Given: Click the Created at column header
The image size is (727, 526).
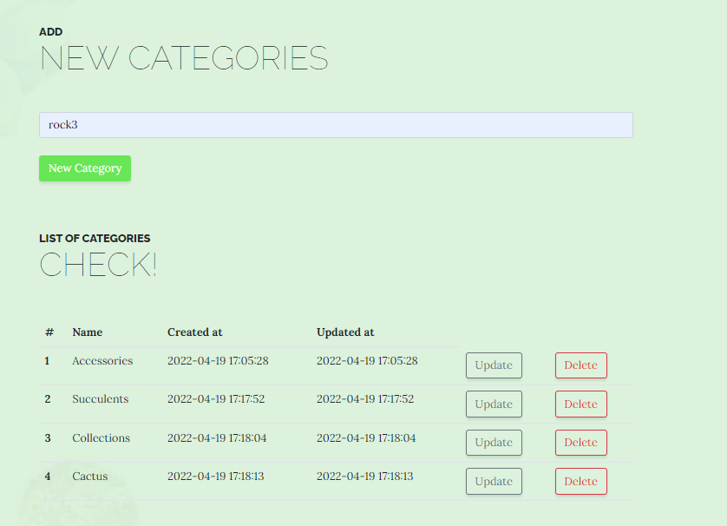Looking at the screenshot, I should point(194,332).
